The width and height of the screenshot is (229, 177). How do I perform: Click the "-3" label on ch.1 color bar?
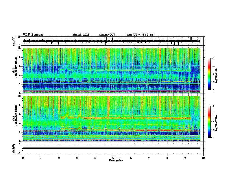tap(213, 58)
